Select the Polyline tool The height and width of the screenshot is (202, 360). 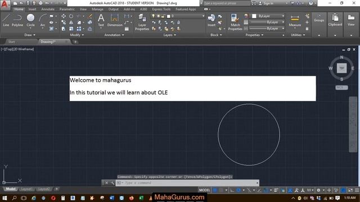tap(17, 20)
